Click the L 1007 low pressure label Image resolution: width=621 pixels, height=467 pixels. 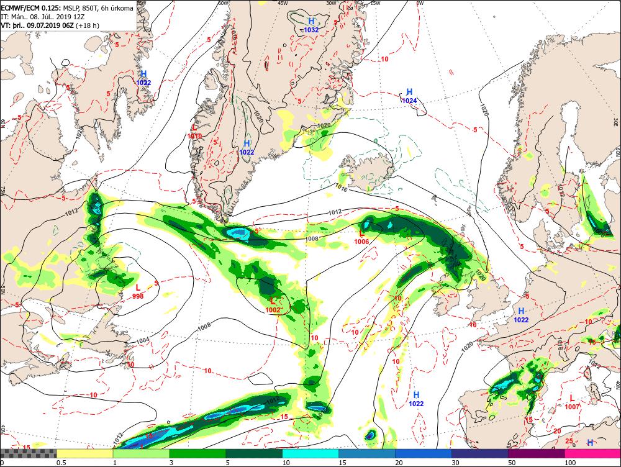pos(572,402)
